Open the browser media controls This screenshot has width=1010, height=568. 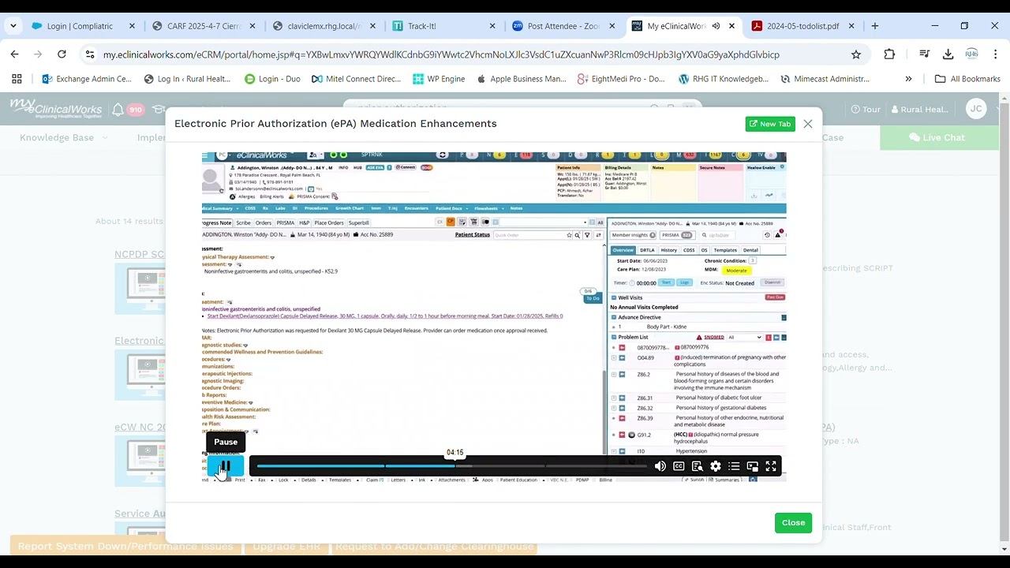pos(924,54)
